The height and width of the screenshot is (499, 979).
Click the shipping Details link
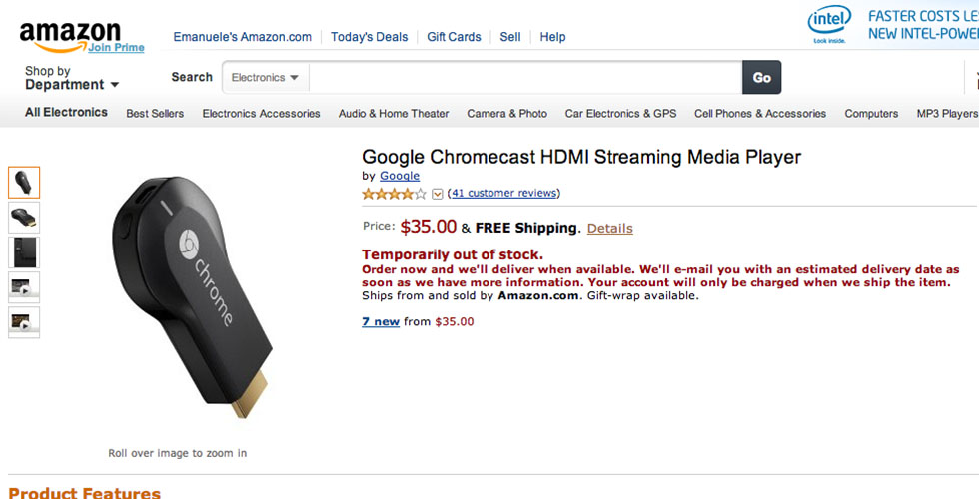pyautogui.click(x=609, y=228)
